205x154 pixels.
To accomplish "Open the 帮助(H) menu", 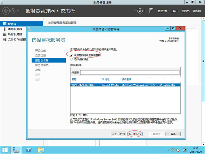I will (x=196, y=11).
